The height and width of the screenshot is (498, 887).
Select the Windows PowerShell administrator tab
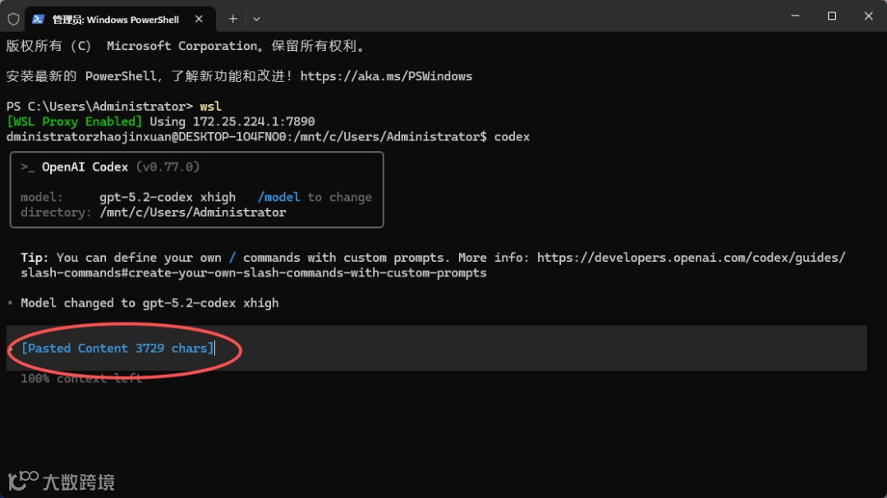(x=120, y=19)
